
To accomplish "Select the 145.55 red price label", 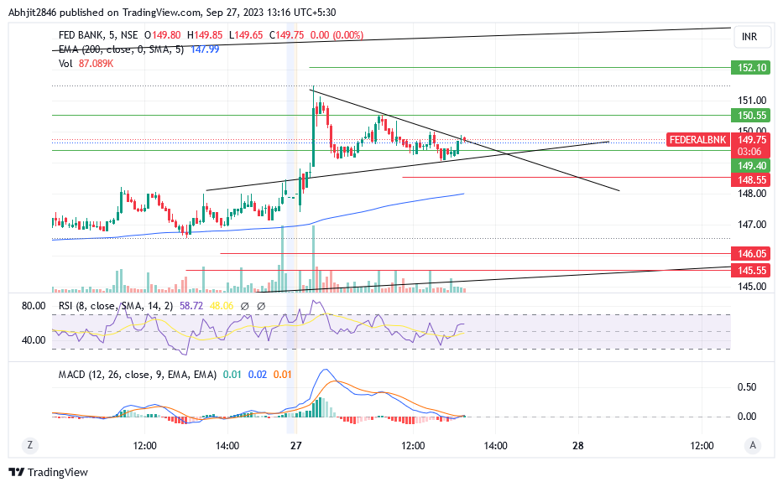I will [751, 271].
